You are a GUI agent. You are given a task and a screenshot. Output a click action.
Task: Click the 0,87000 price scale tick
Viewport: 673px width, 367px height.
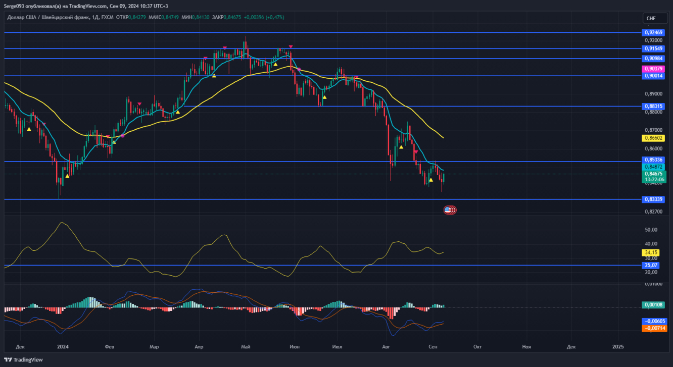[653, 130]
